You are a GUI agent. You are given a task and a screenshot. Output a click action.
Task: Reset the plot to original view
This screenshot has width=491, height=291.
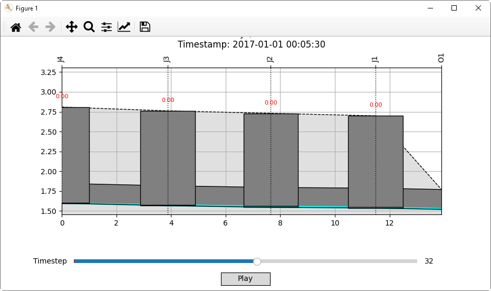(16, 27)
